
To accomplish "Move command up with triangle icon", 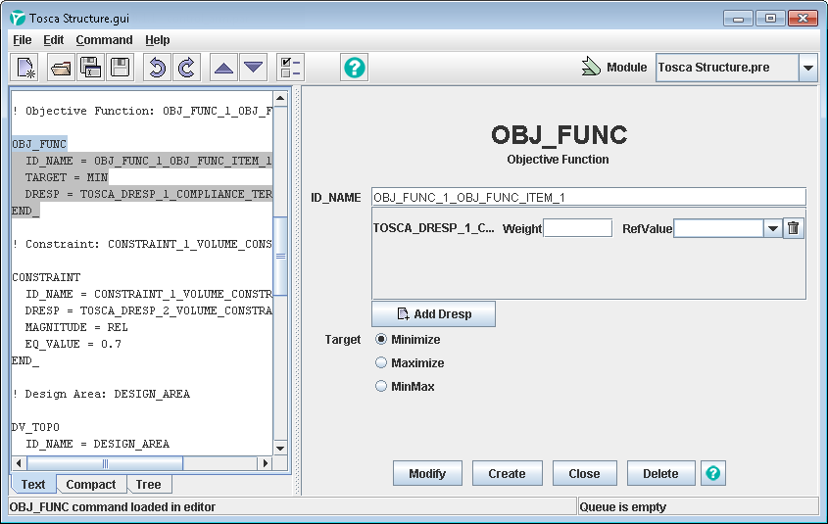I will click(223, 68).
